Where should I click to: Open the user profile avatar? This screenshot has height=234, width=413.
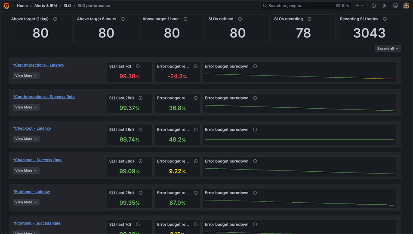click(406, 6)
